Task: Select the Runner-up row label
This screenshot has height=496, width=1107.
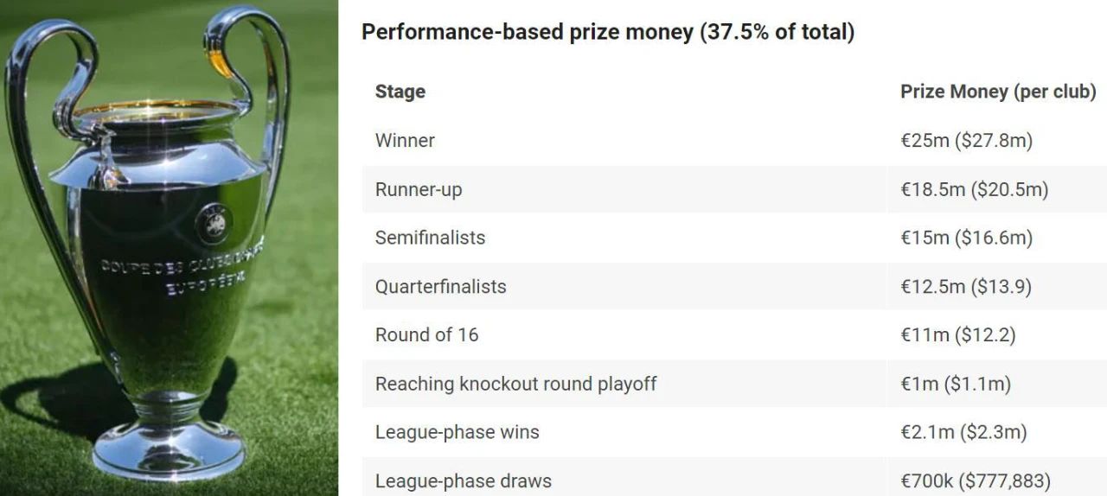Action: (419, 189)
